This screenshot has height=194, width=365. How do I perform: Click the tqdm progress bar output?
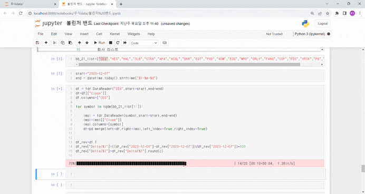[131, 163]
